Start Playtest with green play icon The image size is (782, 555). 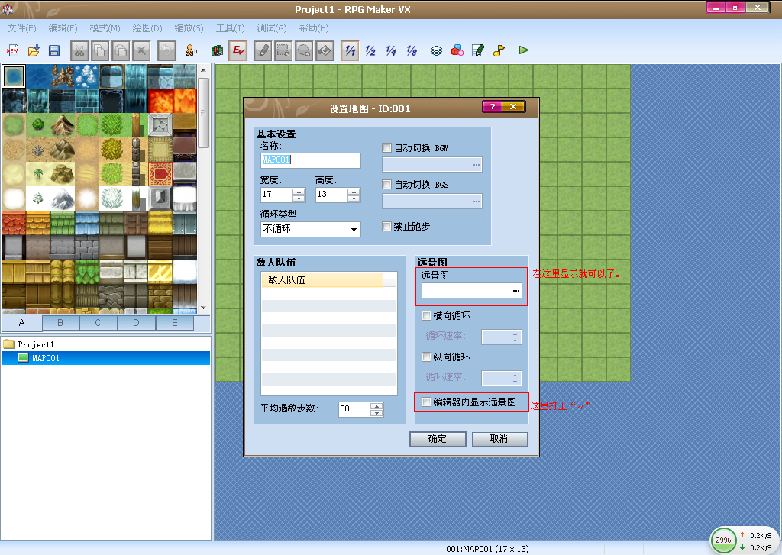point(524,50)
